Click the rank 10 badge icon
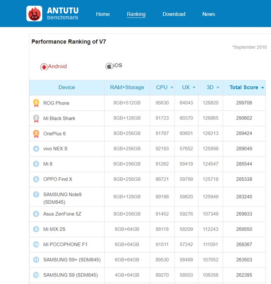Viewport: 271px width, 284px height. tap(36, 244)
